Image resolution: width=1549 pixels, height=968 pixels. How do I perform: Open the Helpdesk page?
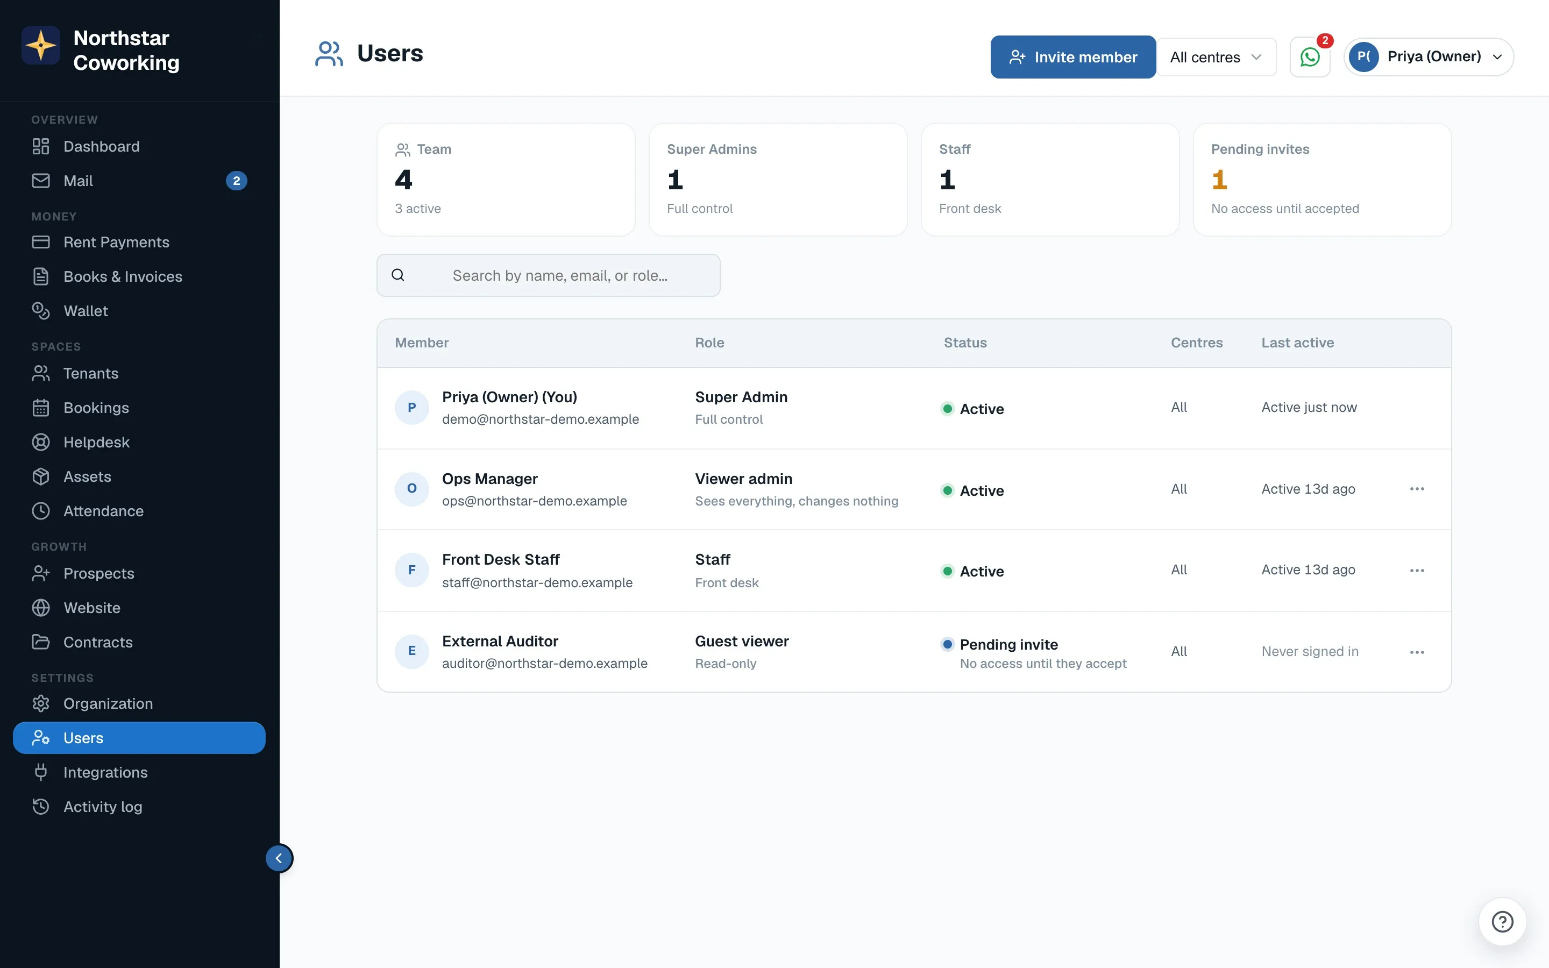(x=139, y=443)
